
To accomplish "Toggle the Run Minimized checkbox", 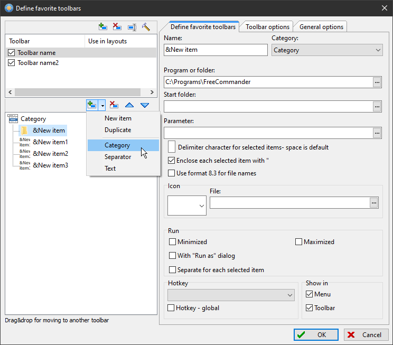I will coord(172,242).
